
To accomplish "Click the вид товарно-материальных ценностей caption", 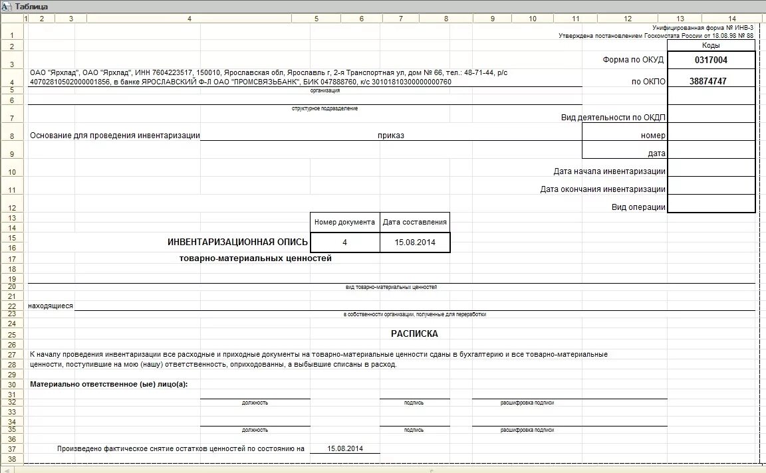I will coord(391,288).
